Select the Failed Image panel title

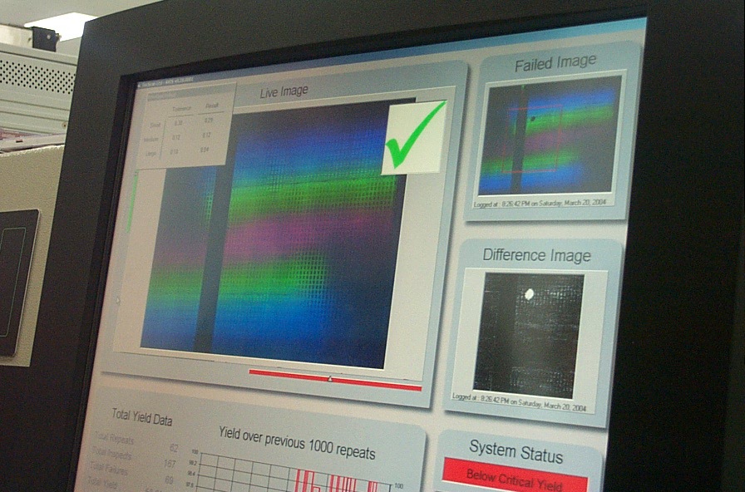coord(555,62)
